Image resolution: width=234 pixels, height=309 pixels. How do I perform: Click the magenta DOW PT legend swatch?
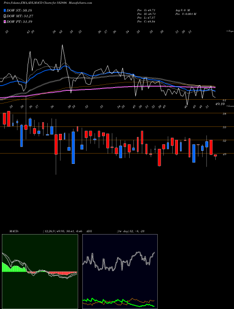pyautogui.click(x=5, y=22)
